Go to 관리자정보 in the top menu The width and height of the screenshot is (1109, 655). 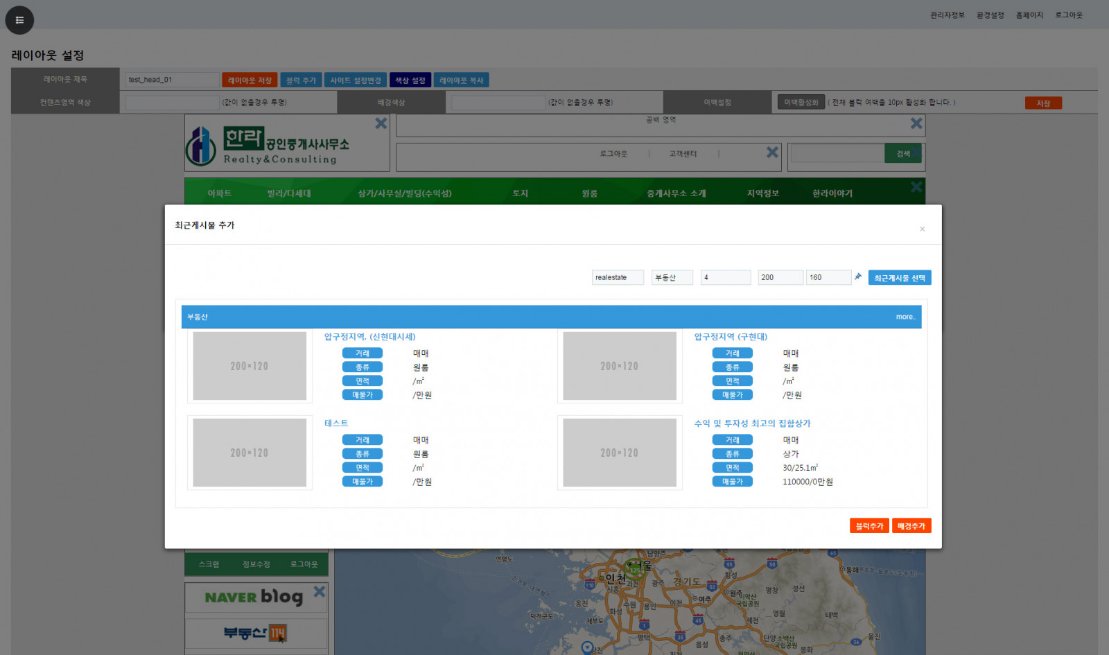pos(947,15)
